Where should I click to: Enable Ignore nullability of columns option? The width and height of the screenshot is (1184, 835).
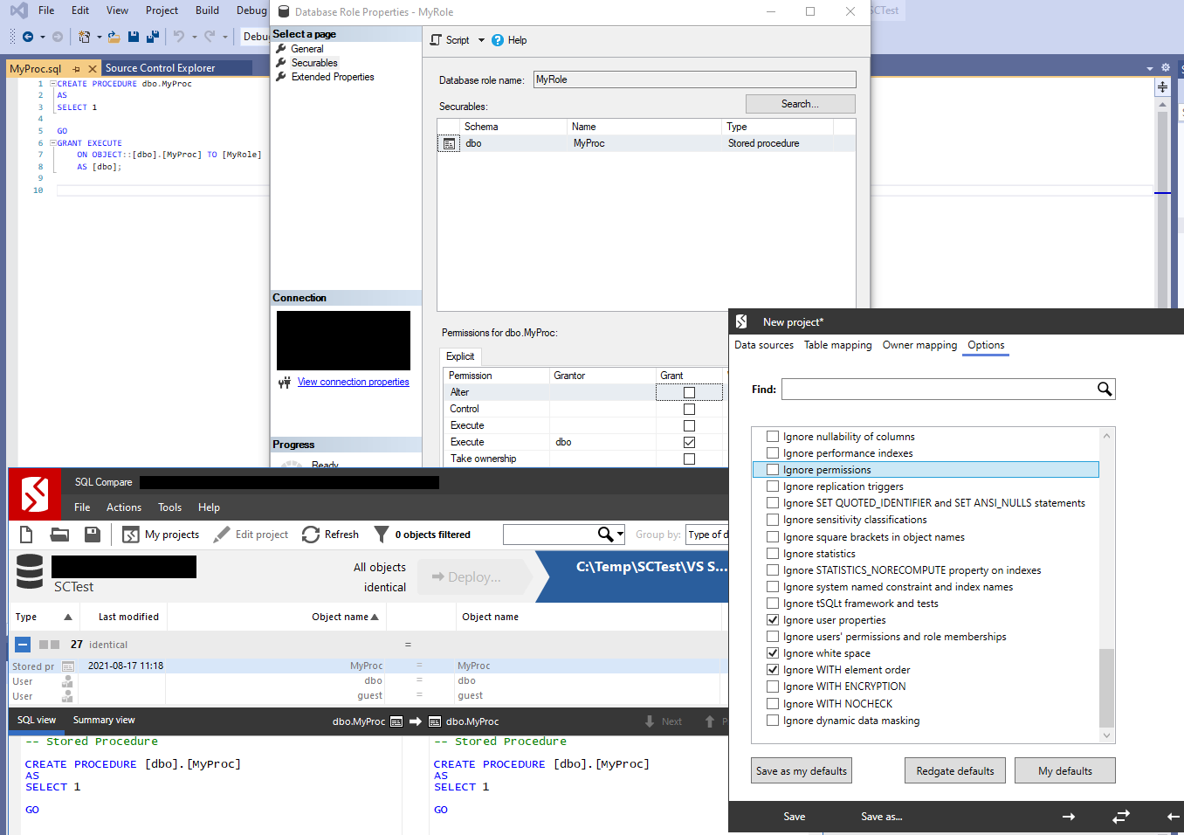coord(773,437)
